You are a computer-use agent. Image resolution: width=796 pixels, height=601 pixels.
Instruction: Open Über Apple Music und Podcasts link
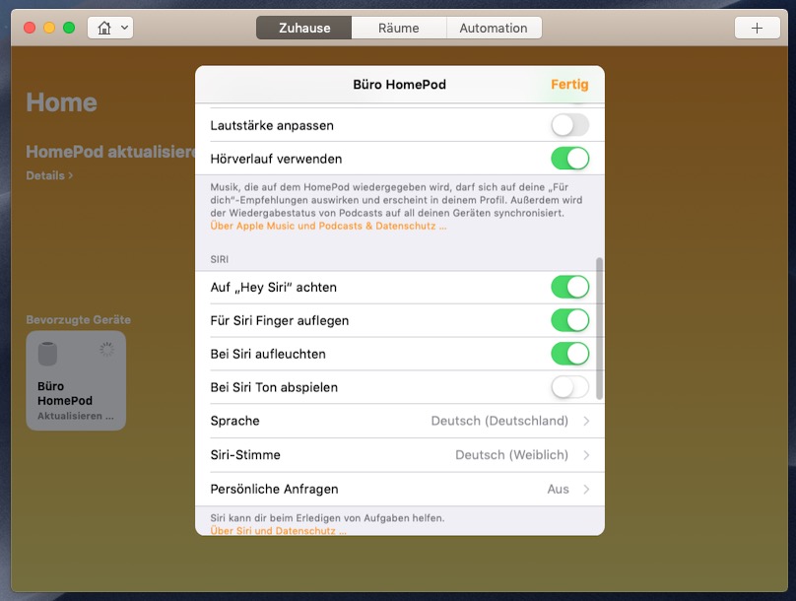tap(328, 226)
